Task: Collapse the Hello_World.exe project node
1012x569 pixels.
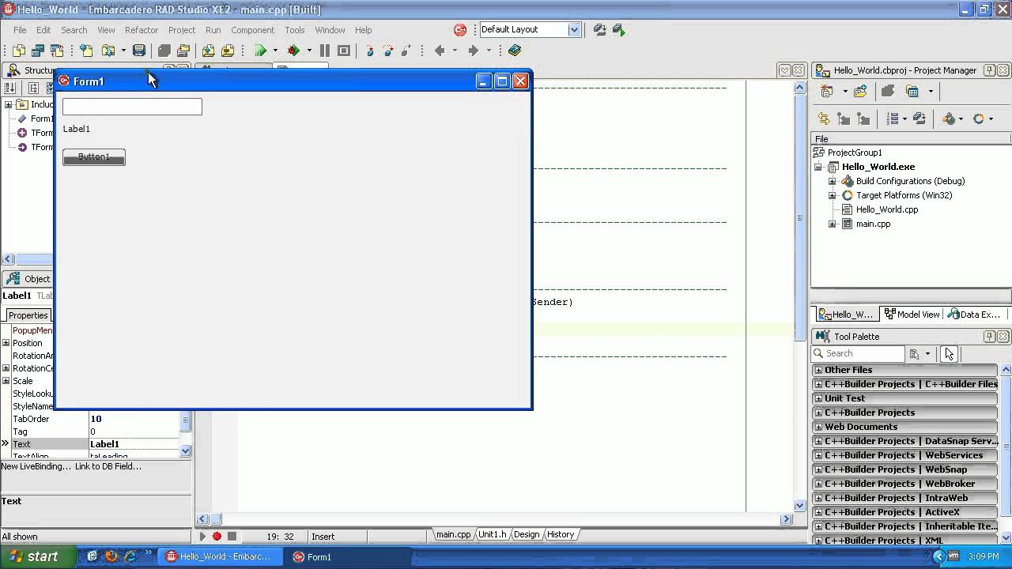Action: tap(818, 167)
